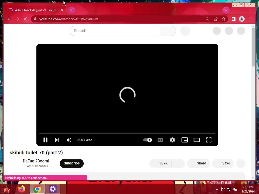Enter fullscreen video mode
Viewport: 259px width, 194px height.
[x=209, y=140]
